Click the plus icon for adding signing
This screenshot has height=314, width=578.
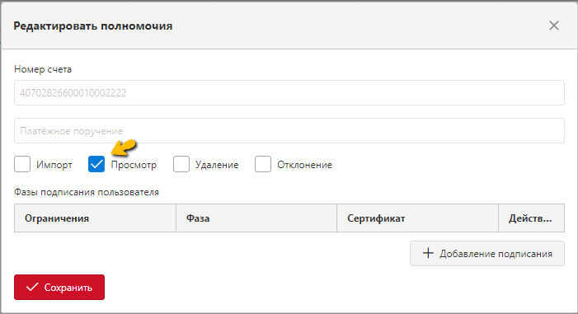click(428, 253)
